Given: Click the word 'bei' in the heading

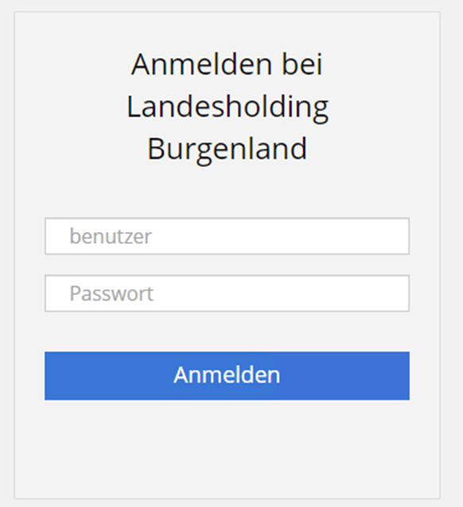Looking at the screenshot, I should coord(302,64).
